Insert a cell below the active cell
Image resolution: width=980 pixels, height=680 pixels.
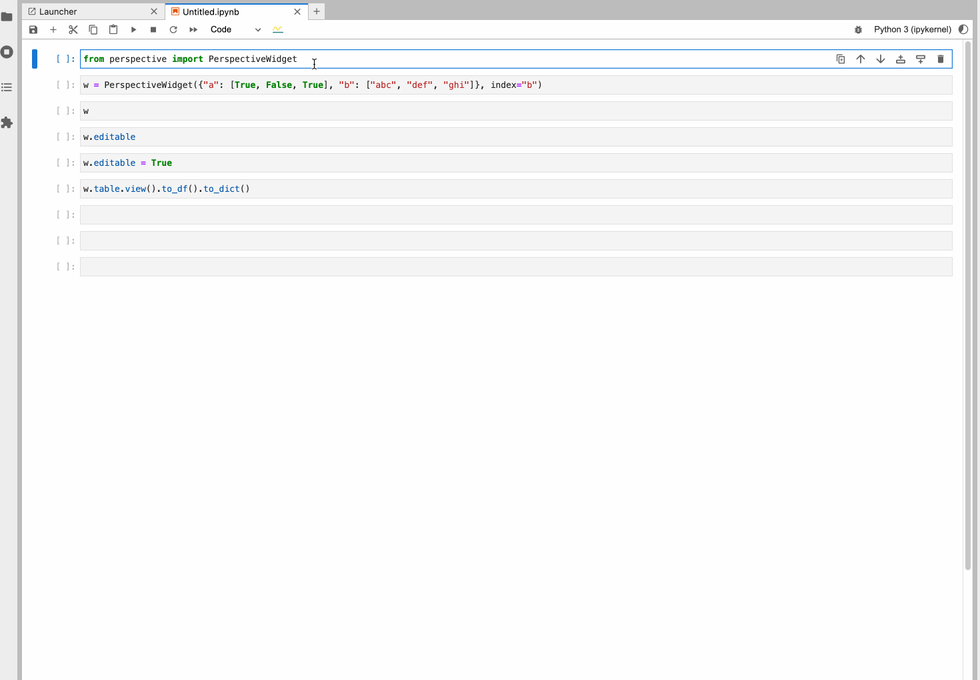[x=921, y=59]
